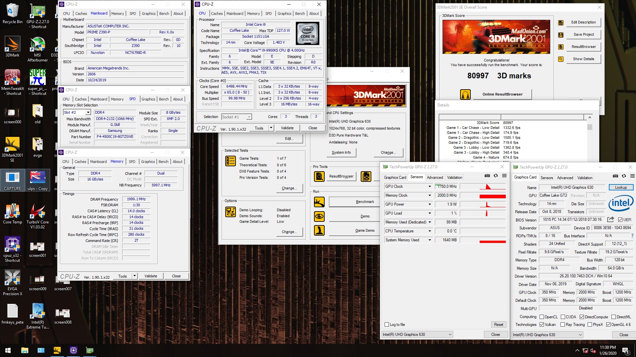This screenshot has height=357, width=636.
Task: Launch the TurboV Core desktop icon
Action: (37, 216)
